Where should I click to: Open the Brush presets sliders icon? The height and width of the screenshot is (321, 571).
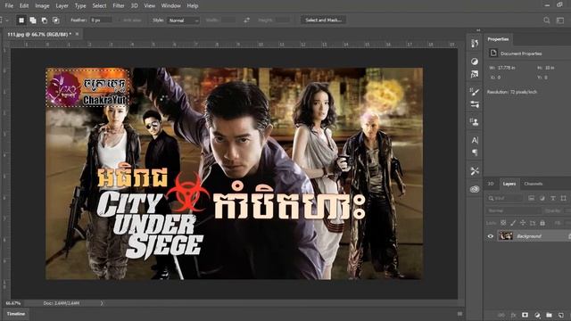(x=475, y=104)
